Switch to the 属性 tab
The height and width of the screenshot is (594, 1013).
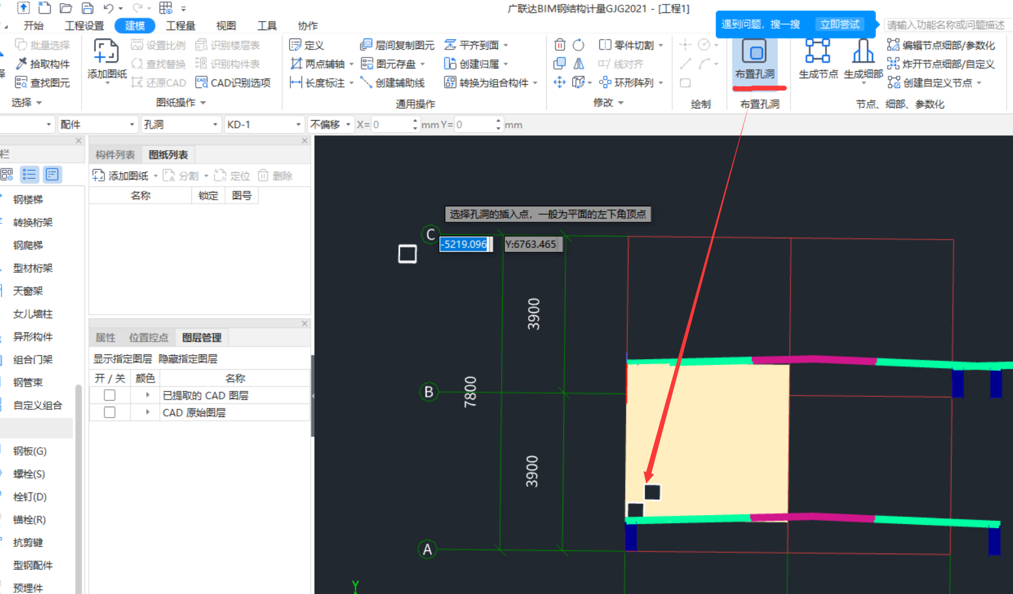pyautogui.click(x=105, y=337)
